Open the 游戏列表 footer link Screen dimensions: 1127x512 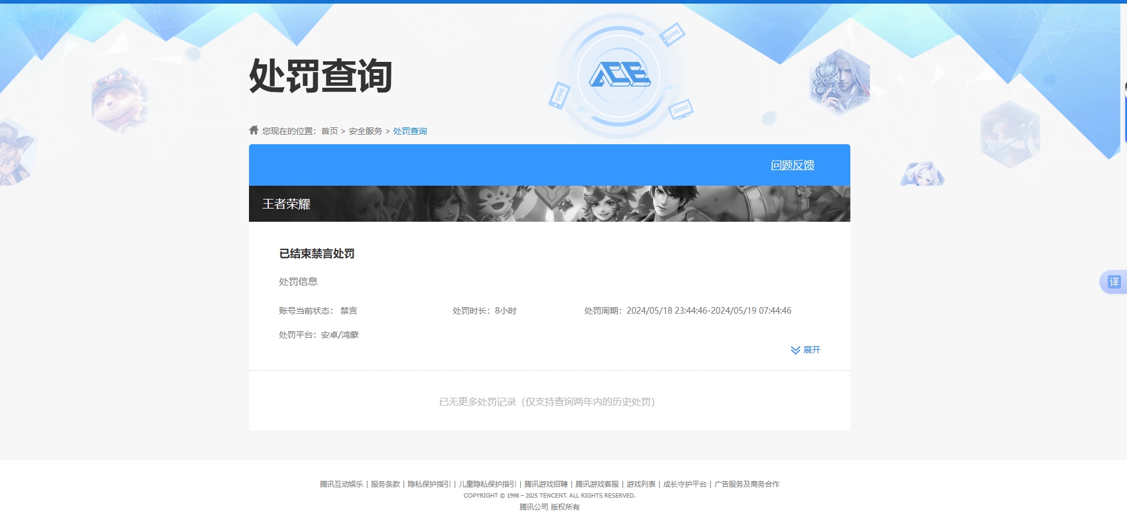pyautogui.click(x=641, y=484)
